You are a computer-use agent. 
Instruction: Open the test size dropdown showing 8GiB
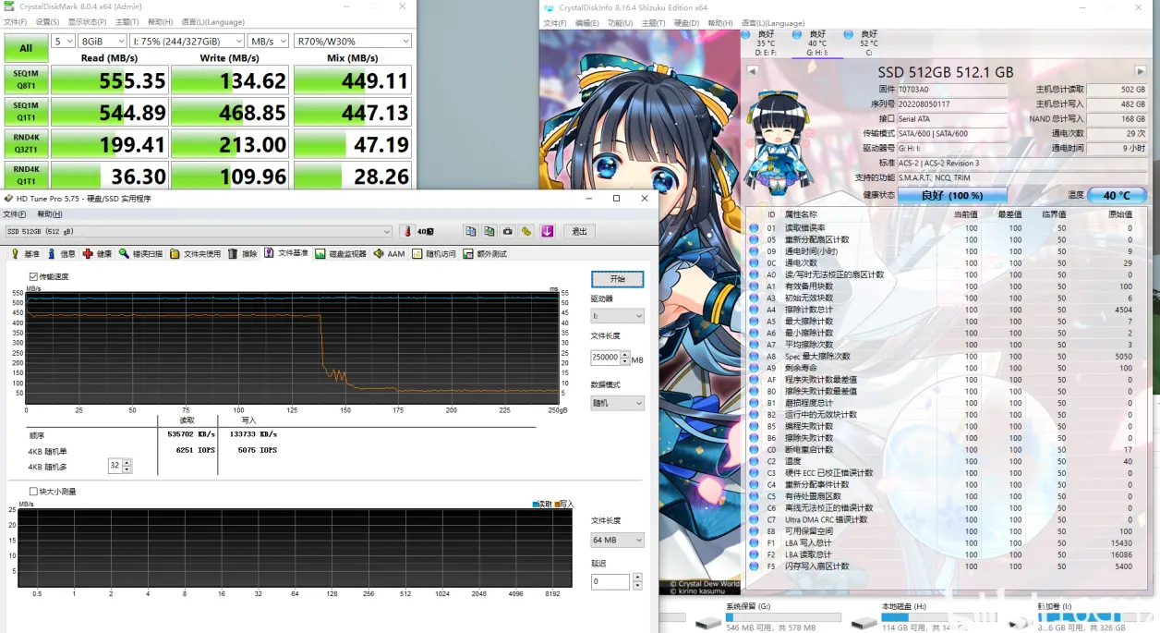pyautogui.click(x=103, y=42)
